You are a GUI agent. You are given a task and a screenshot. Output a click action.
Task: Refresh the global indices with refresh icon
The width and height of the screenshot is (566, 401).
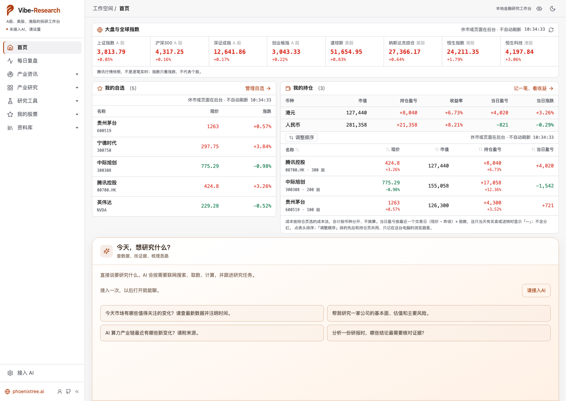click(551, 30)
